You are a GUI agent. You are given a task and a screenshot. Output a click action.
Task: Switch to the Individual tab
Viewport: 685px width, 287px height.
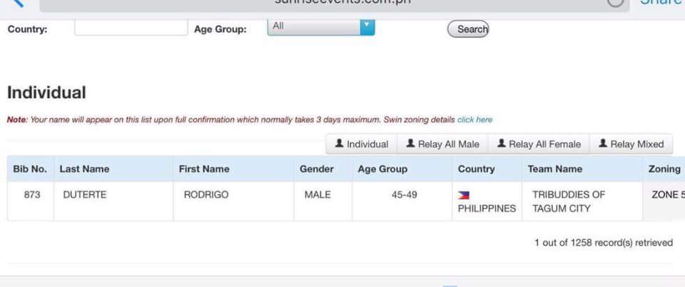(361, 144)
